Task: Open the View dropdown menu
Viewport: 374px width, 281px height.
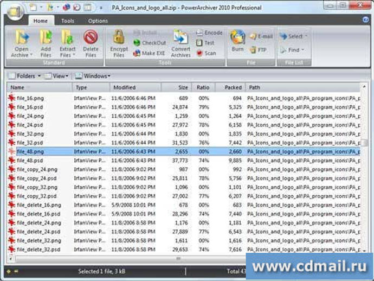Action: click(57, 76)
